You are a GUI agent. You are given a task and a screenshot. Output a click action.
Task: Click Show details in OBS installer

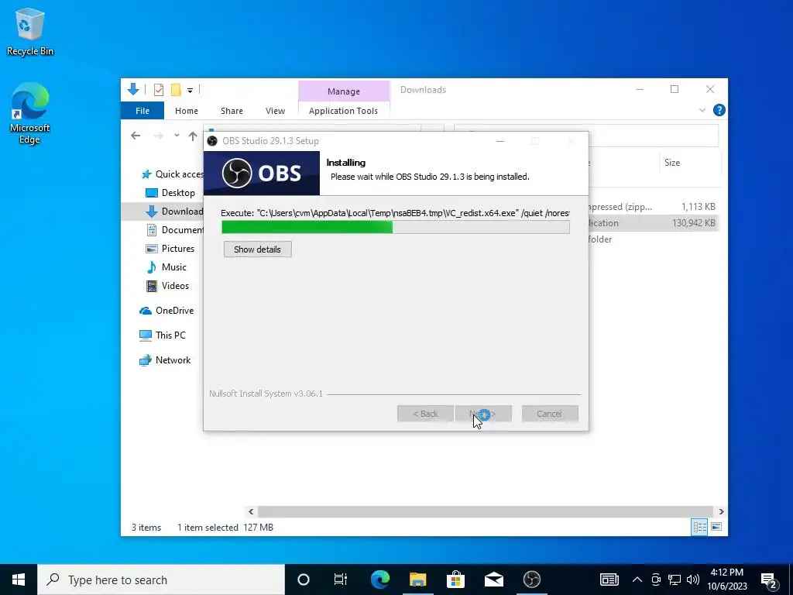257,249
